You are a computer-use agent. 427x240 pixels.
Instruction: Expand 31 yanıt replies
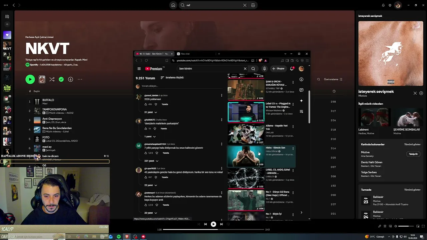(x=150, y=112)
